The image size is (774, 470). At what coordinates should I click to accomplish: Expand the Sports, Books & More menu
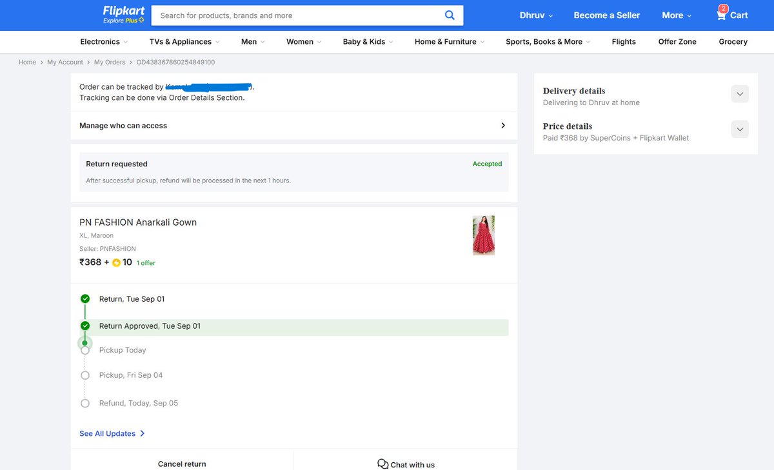(548, 42)
